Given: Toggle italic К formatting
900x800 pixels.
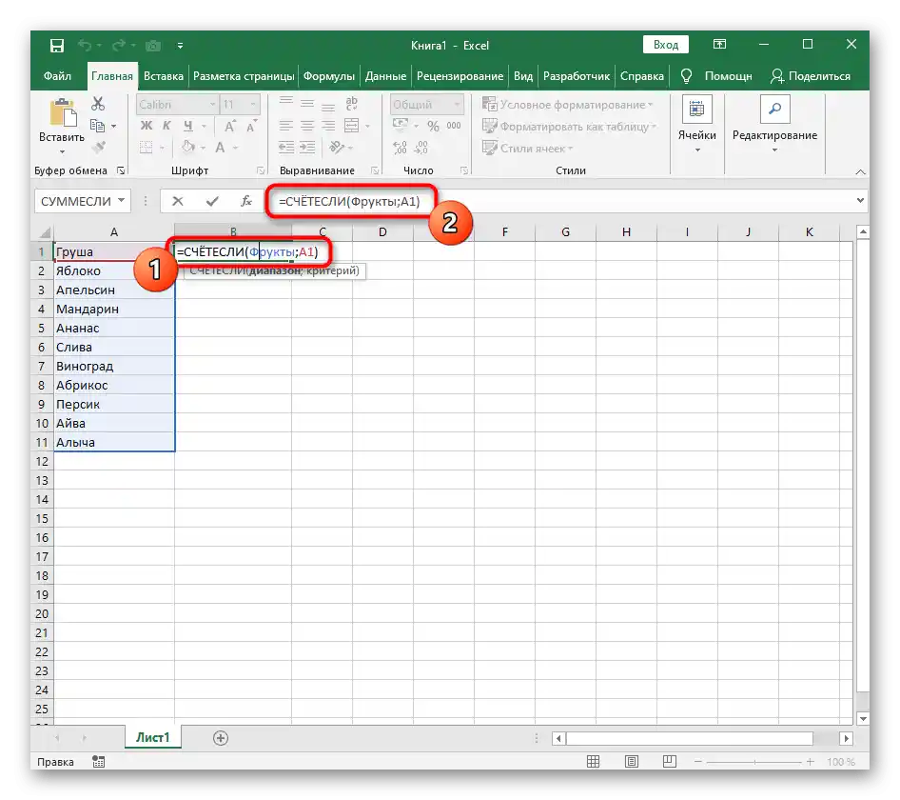Looking at the screenshot, I should point(166,126).
